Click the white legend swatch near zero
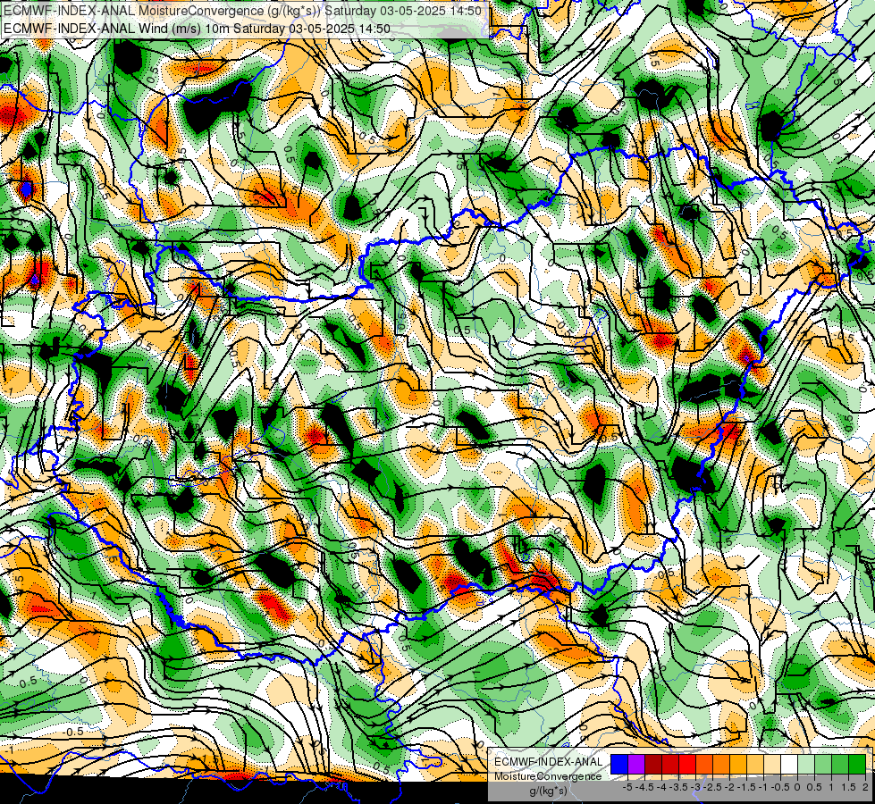875x804 pixels. [x=789, y=765]
